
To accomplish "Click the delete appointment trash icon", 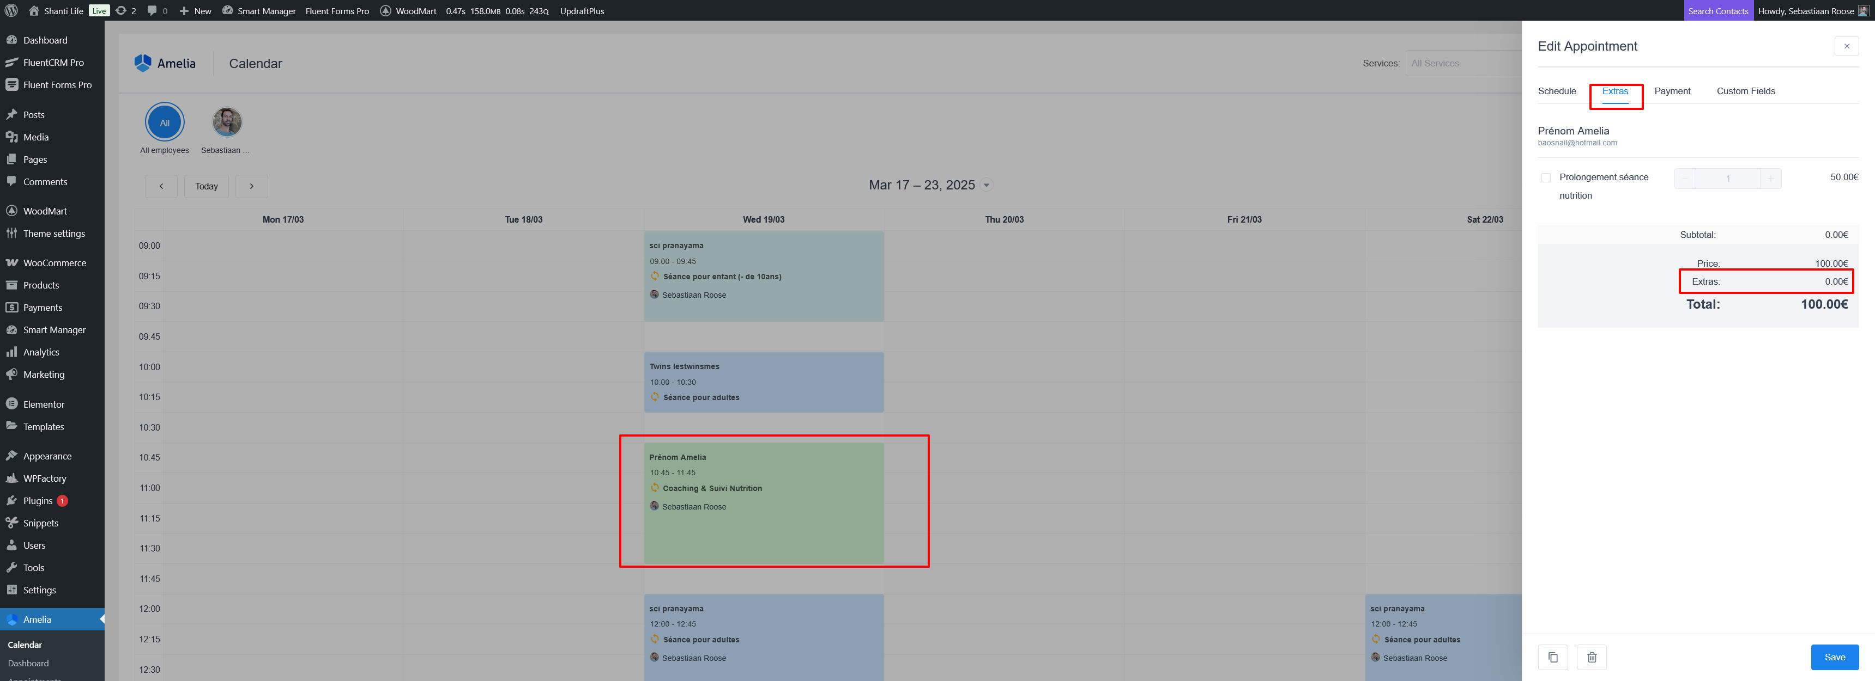I will [1591, 657].
